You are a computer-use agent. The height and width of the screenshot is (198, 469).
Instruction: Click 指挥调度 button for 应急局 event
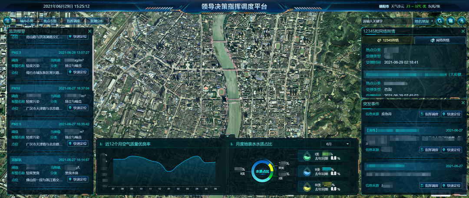pyautogui.click(x=428, y=114)
